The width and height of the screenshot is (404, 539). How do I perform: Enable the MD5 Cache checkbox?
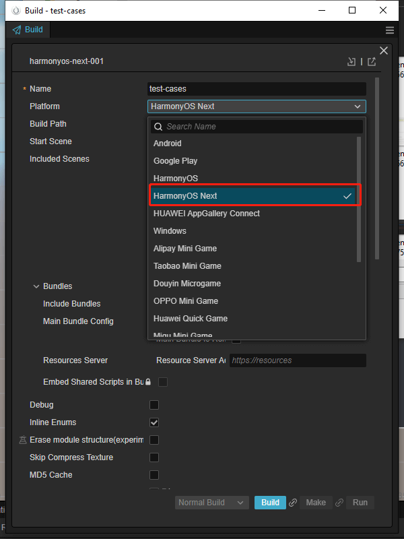pos(154,475)
